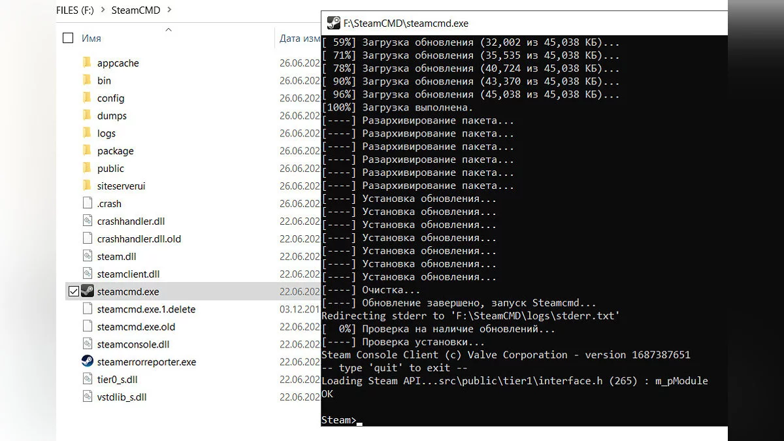Uncheck the steamcmd.exe row checkbox

click(73, 291)
